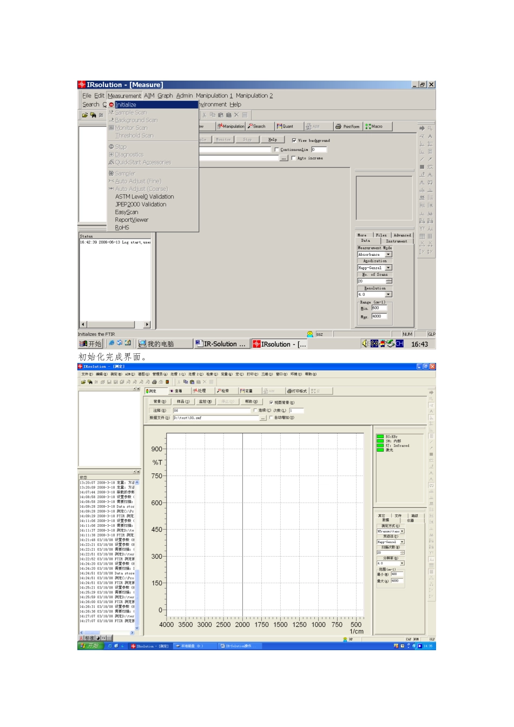514x727 pixels.
Task: Adjust No. of Scans spinner in upper window
Action: point(388,281)
